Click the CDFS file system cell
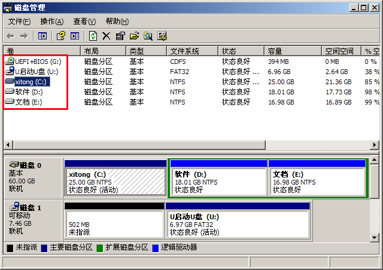383x270 pixels. (178, 62)
